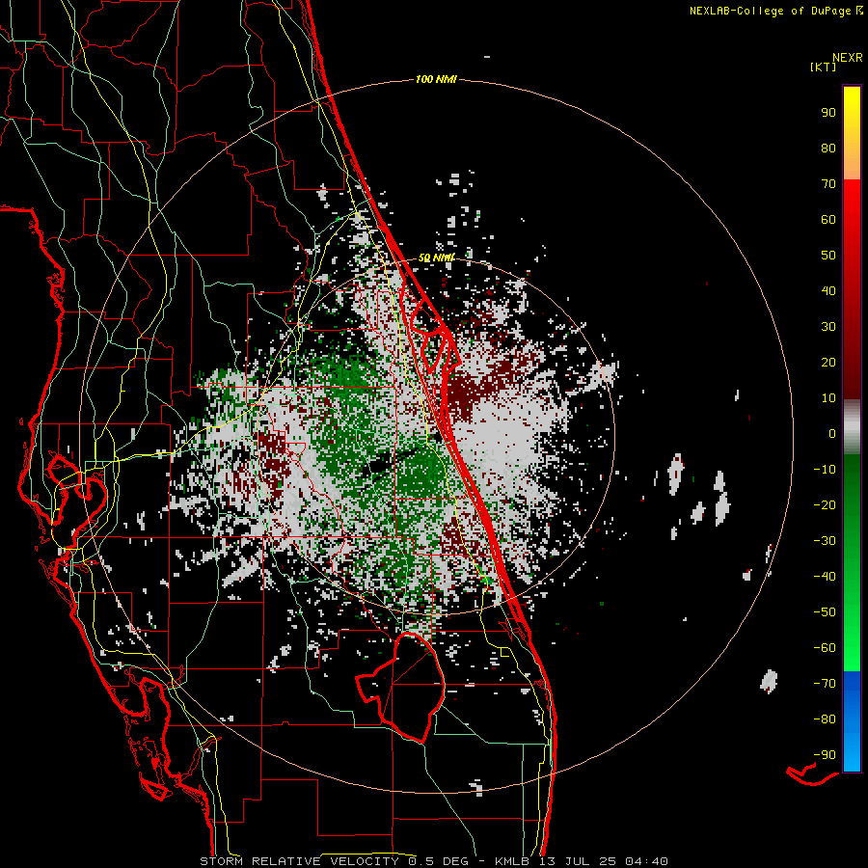Click the 70 value on velocity scale
Viewport: 868px width, 868px height.
[x=828, y=184]
